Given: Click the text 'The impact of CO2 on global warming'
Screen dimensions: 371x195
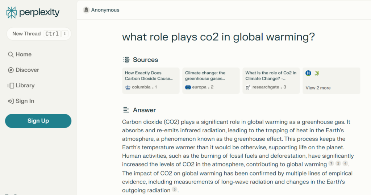Looking at the screenshot, I should pos(172,174).
